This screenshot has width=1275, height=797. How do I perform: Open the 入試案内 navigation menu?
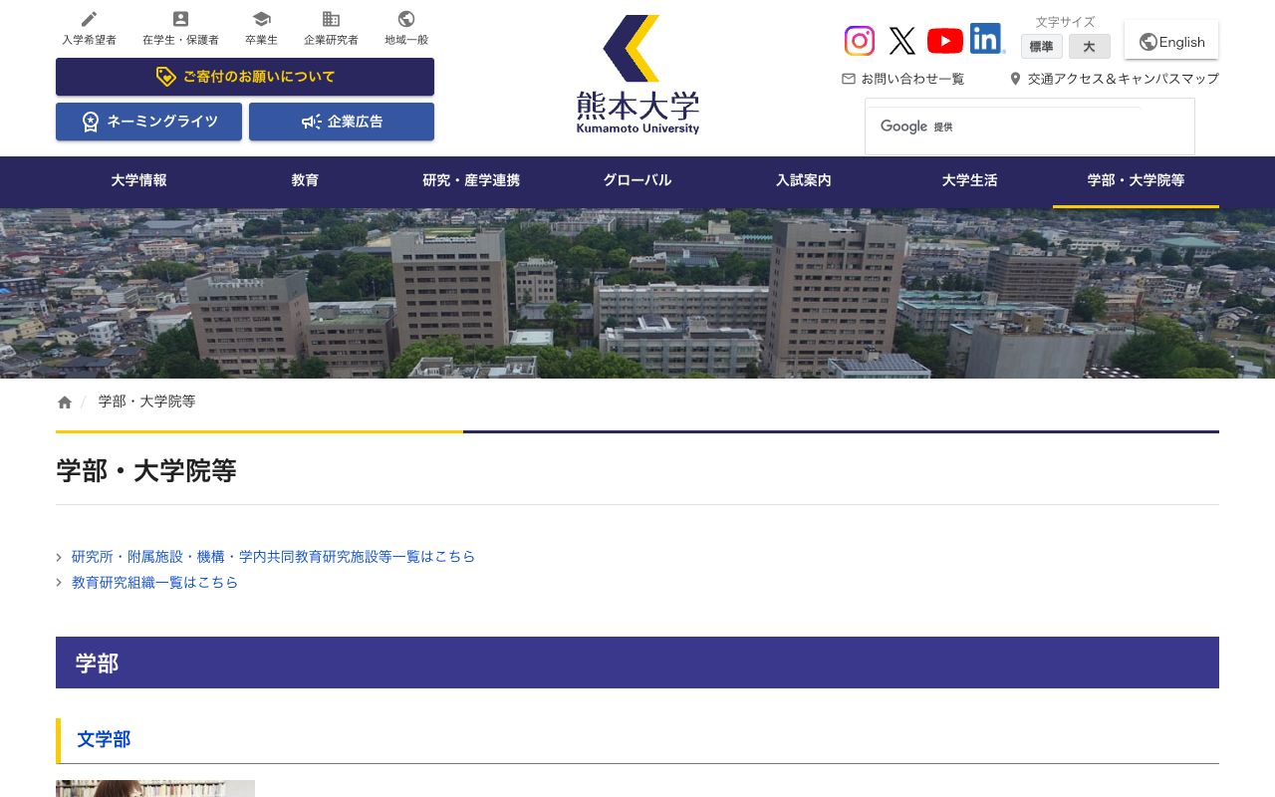803,181
